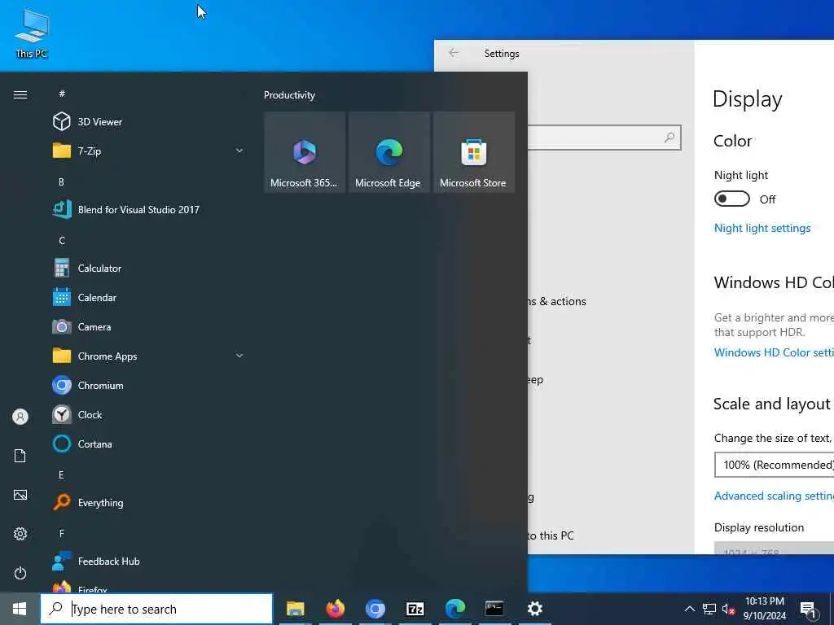Viewport: 834px width, 625px height.
Task: Jump to the # letter header in app list
Action: pos(62,94)
